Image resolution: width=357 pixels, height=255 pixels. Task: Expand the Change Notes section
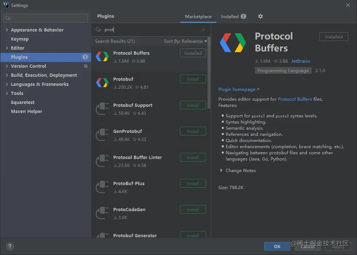pyautogui.click(x=221, y=171)
